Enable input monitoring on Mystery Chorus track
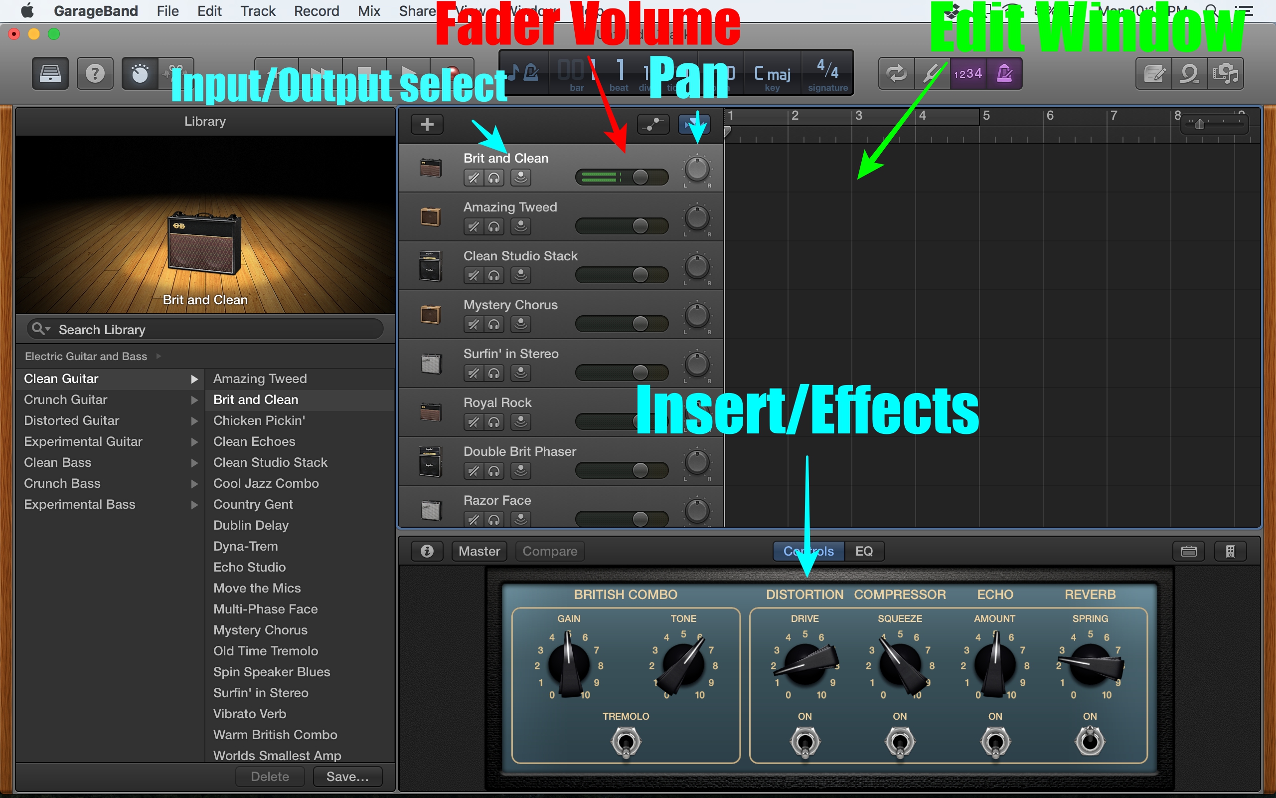This screenshot has height=798, width=1276. pyautogui.click(x=520, y=325)
